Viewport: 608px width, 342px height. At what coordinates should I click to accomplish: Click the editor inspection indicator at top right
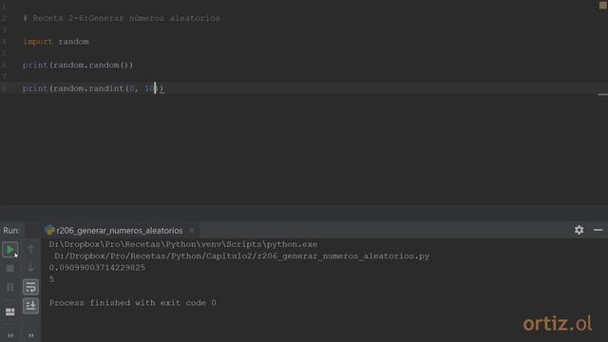point(603,5)
